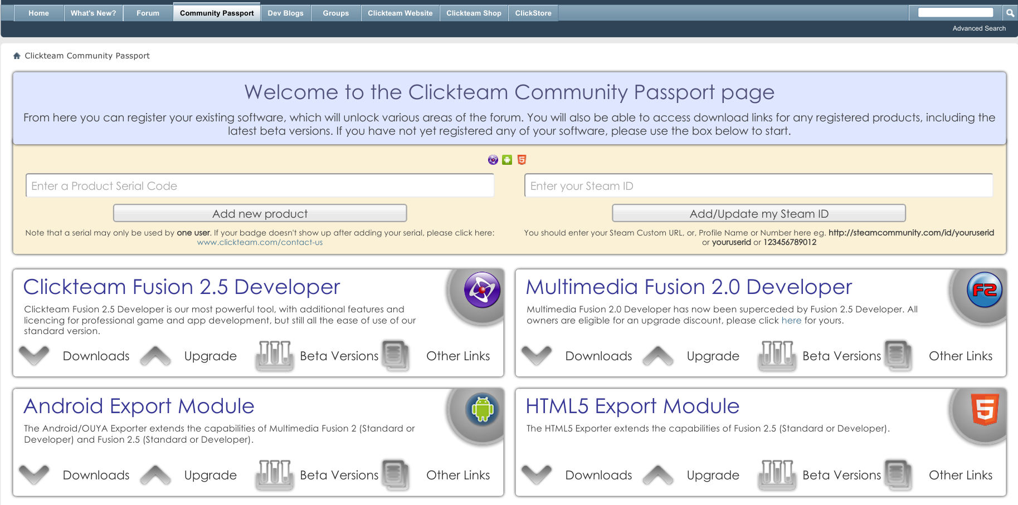
Task: Focus the Enter your Steam ID field
Action: 758,185
